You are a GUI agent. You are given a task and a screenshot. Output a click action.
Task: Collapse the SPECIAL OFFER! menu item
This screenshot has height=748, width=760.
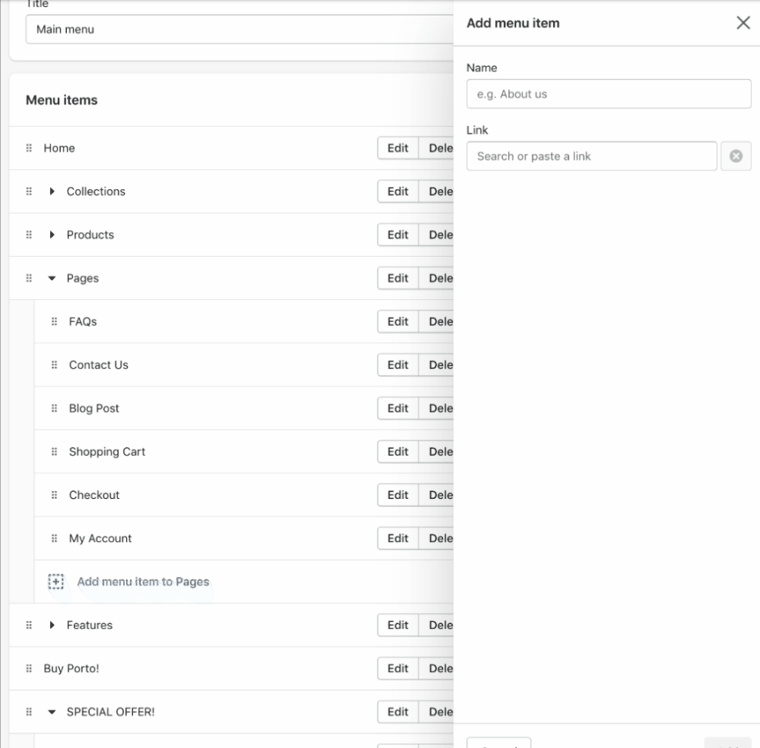52,712
